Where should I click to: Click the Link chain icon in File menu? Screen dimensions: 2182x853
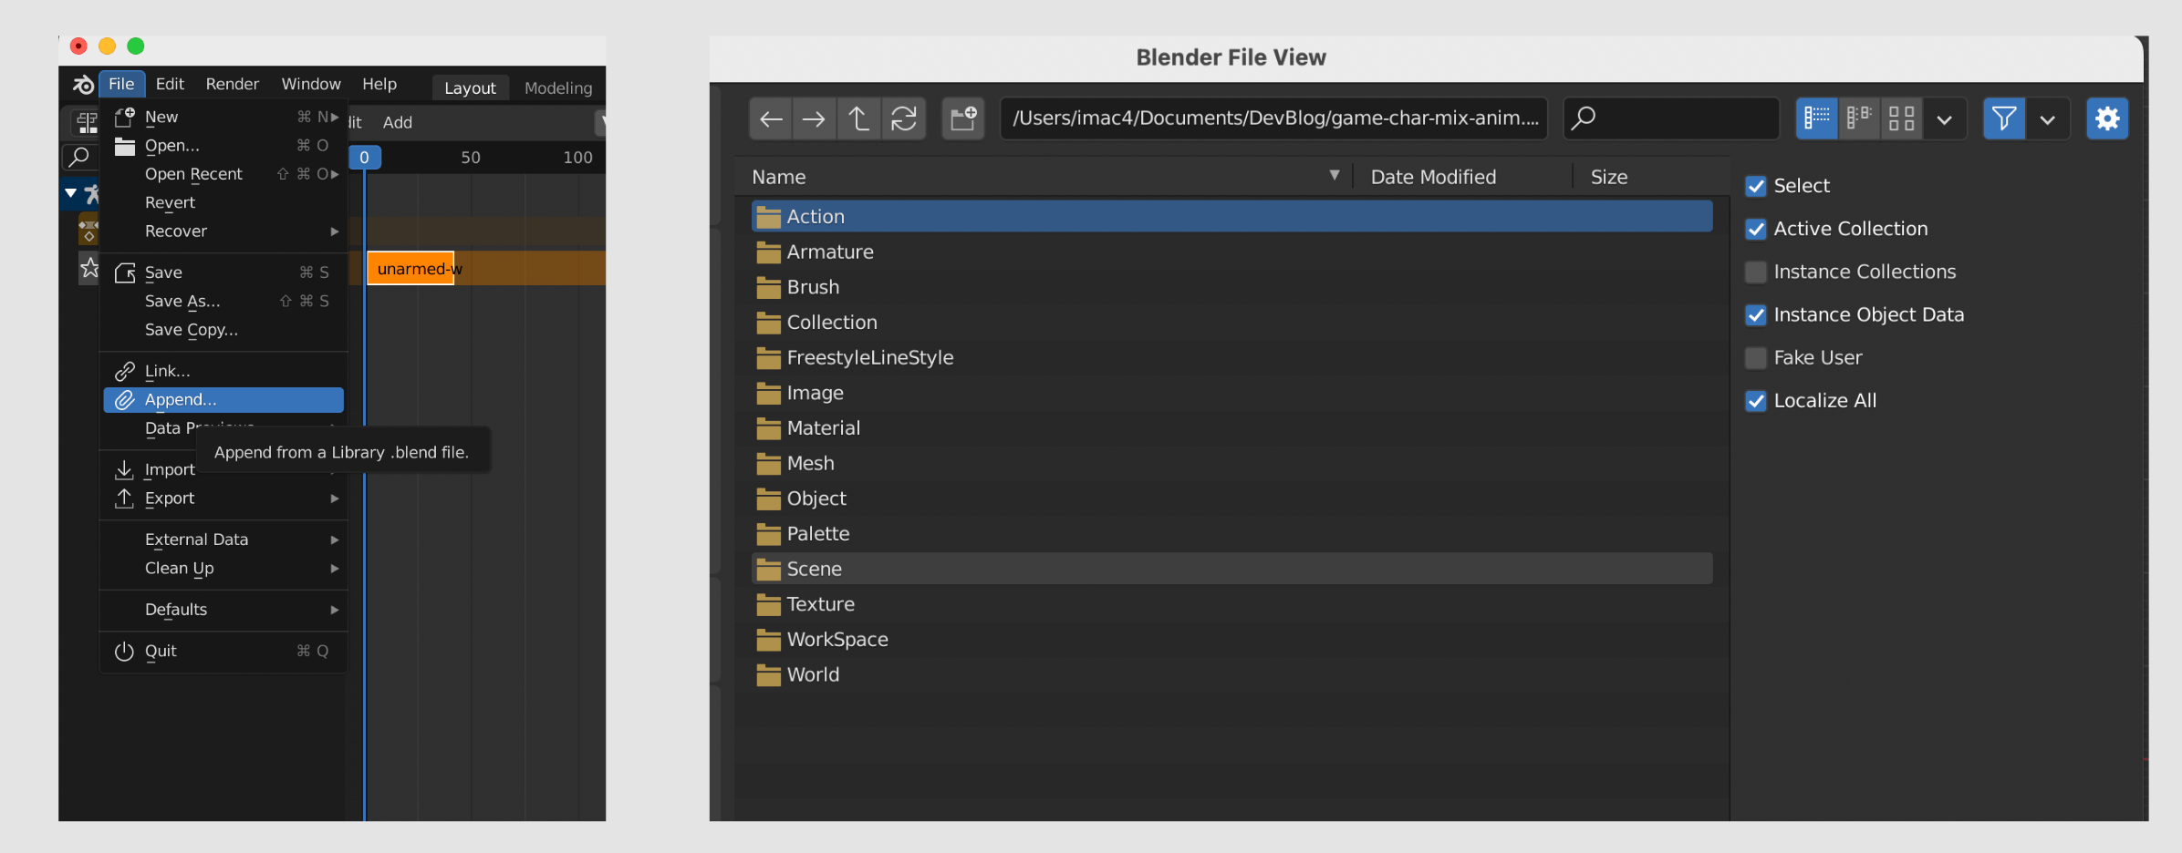124,371
